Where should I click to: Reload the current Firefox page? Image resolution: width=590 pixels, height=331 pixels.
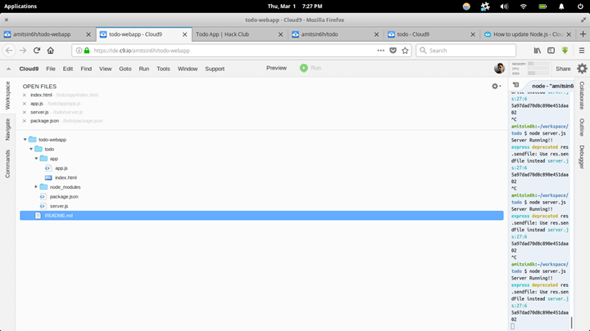[37, 51]
